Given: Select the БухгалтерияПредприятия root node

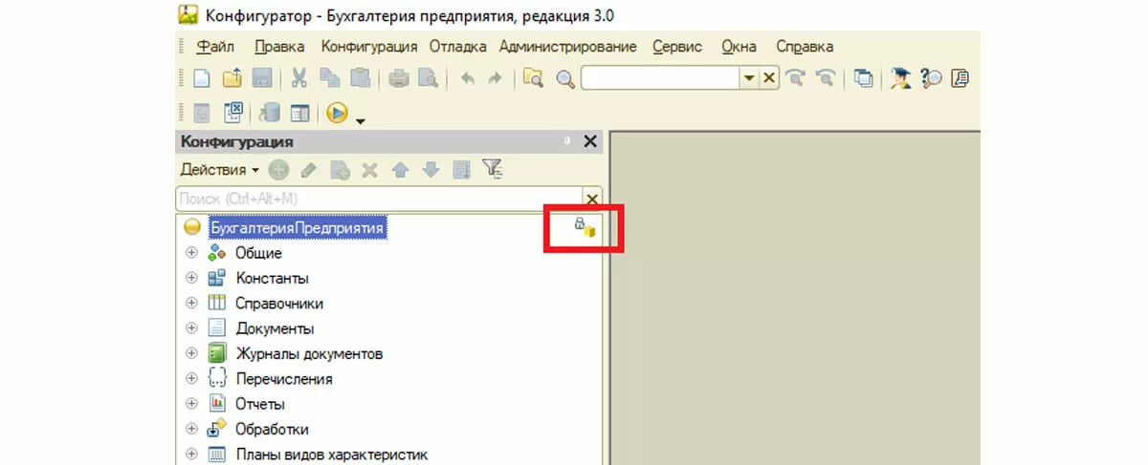Looking at the screenshot, I should pos(298,228).
